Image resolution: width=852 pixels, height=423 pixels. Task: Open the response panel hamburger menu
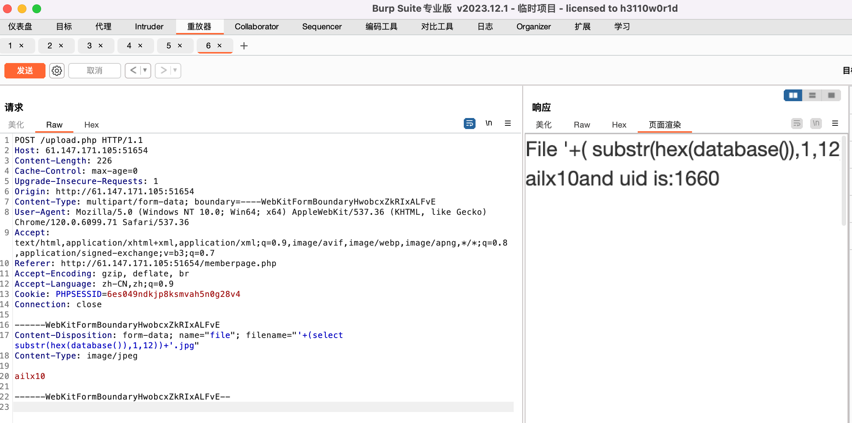(x=835, y=124)
